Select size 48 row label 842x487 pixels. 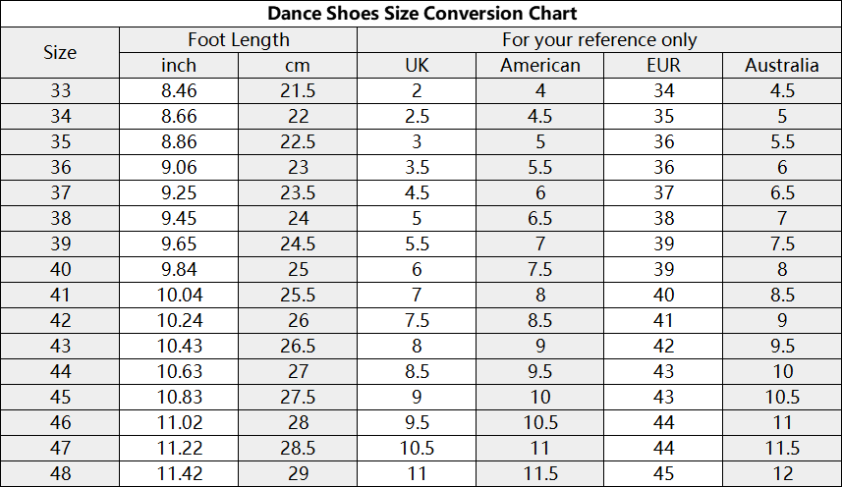[60, 473]
